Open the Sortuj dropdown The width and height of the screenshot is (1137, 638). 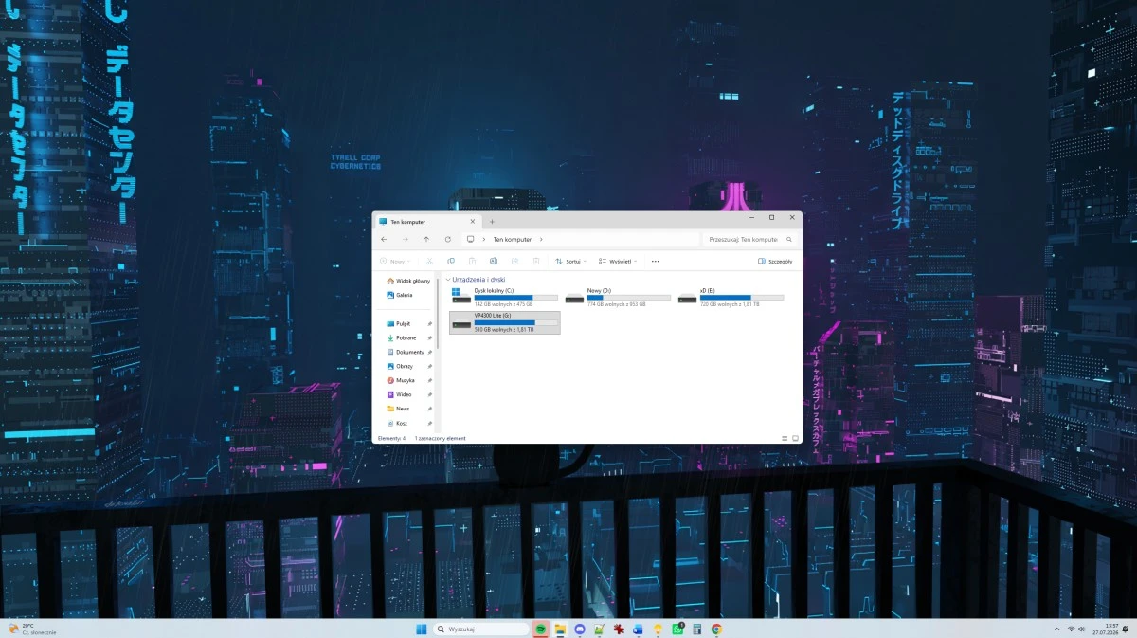pyautogui.click(x=571, y=261)
